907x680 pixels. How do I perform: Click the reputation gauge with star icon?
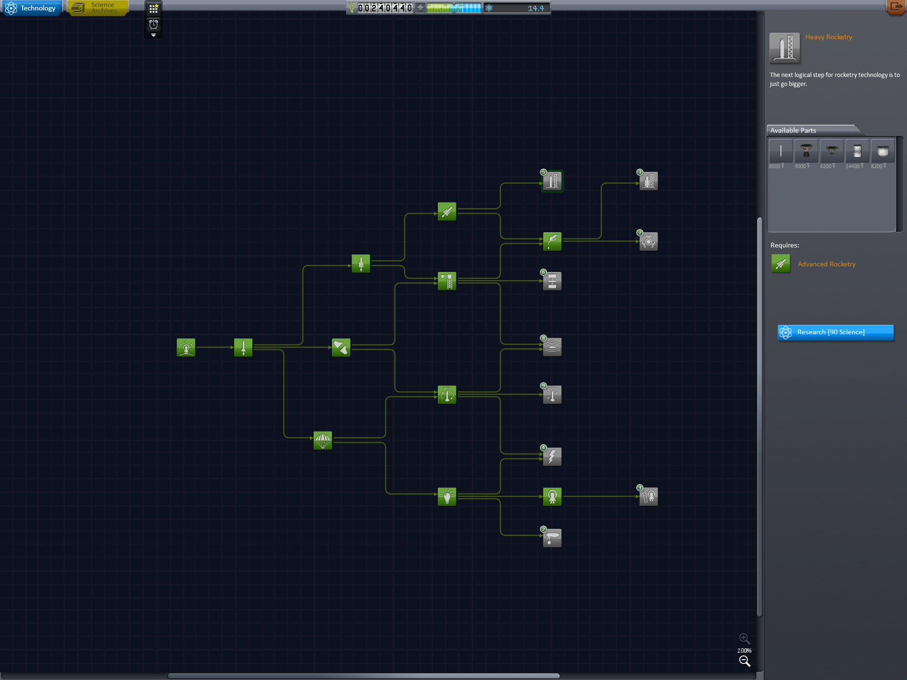click(449, 8)
